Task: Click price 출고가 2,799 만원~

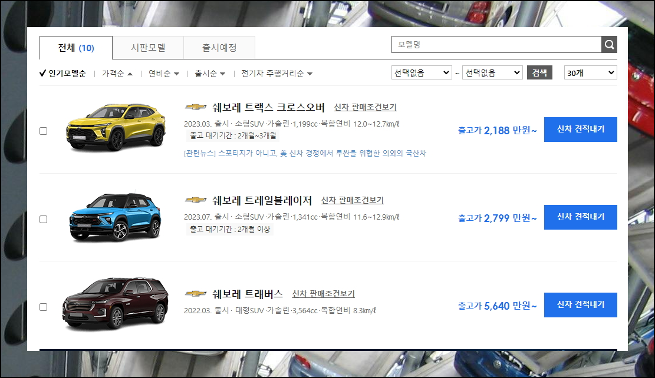Action: (x=497, y=218)
